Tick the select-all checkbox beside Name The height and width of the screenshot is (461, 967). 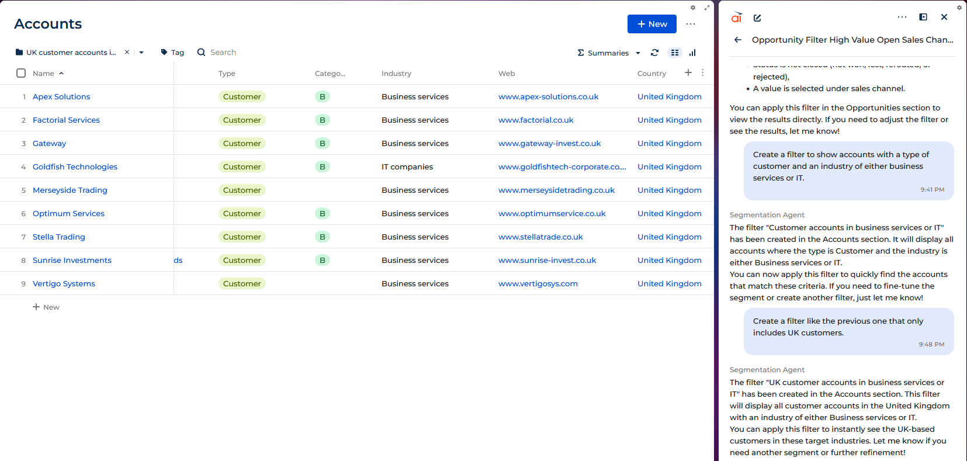(x=21, y=73)
